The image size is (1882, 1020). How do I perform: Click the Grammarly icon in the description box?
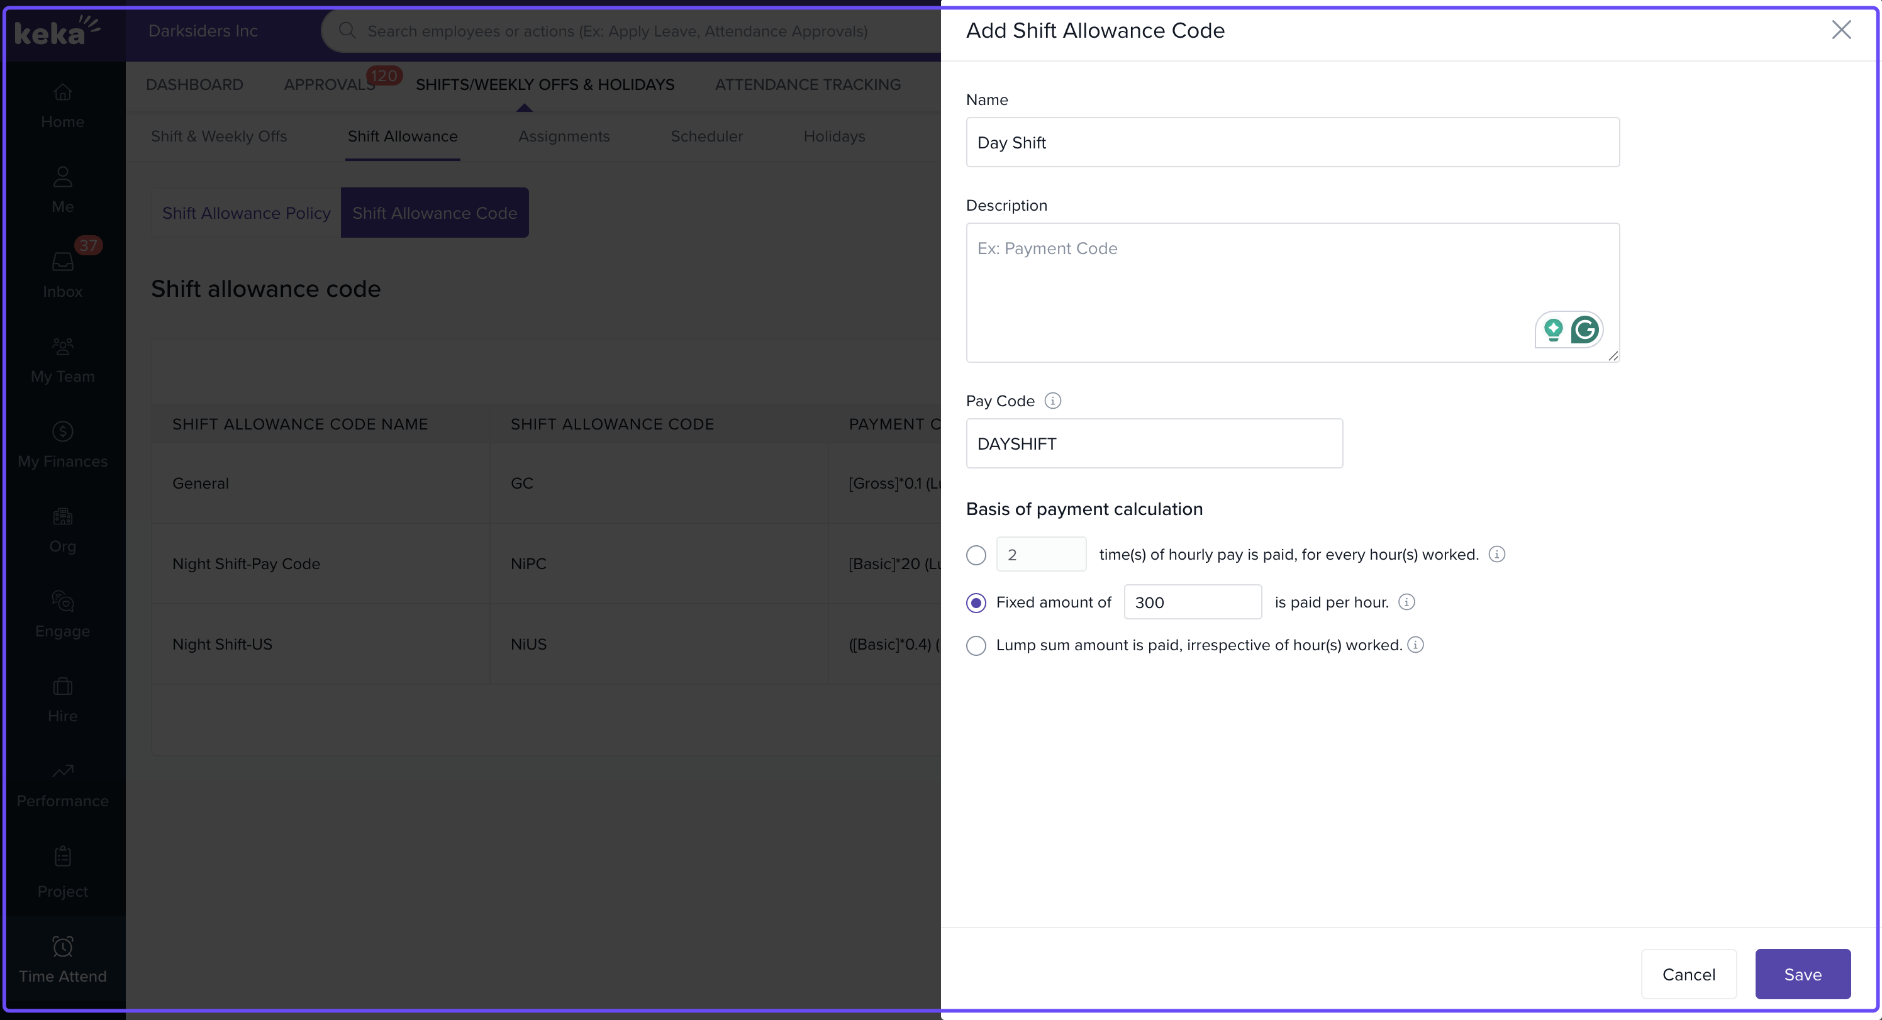pyautogui.click(x=1585, y=330)
